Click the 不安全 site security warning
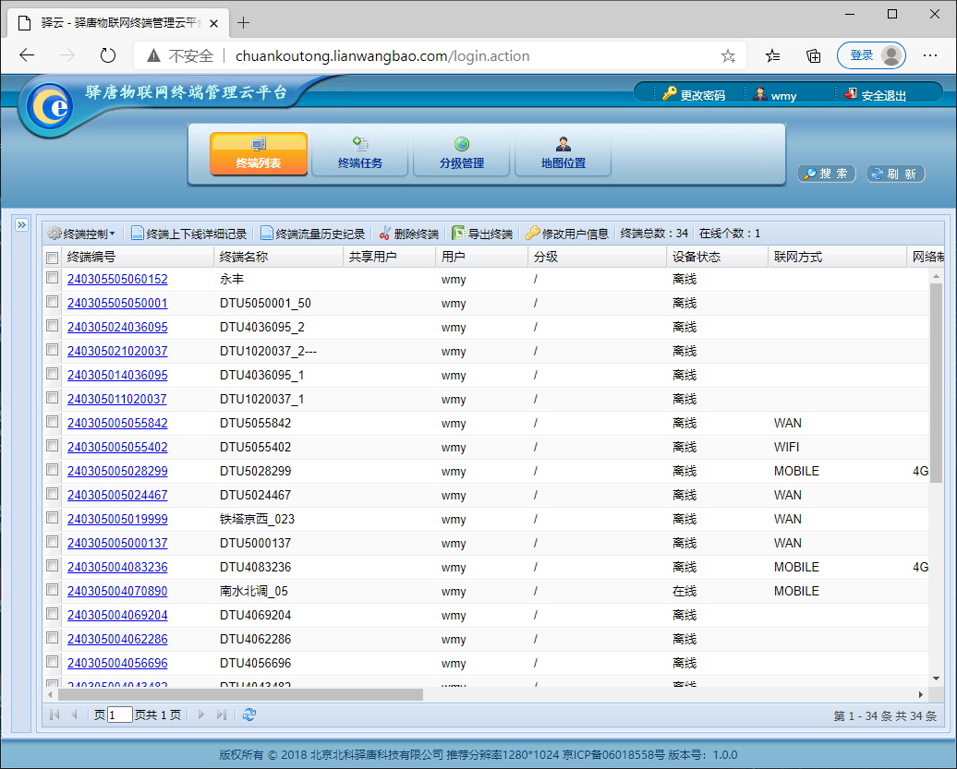957x769 pixels. (181, 56)
